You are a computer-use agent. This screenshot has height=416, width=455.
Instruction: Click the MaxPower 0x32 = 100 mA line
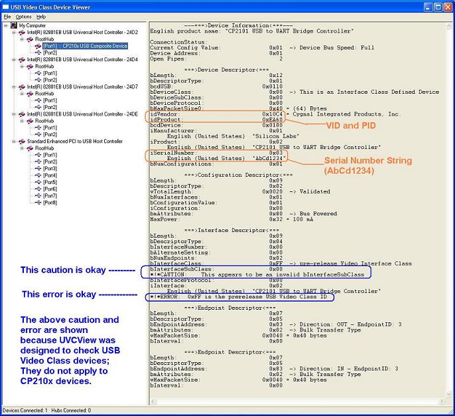coord(231,219)
